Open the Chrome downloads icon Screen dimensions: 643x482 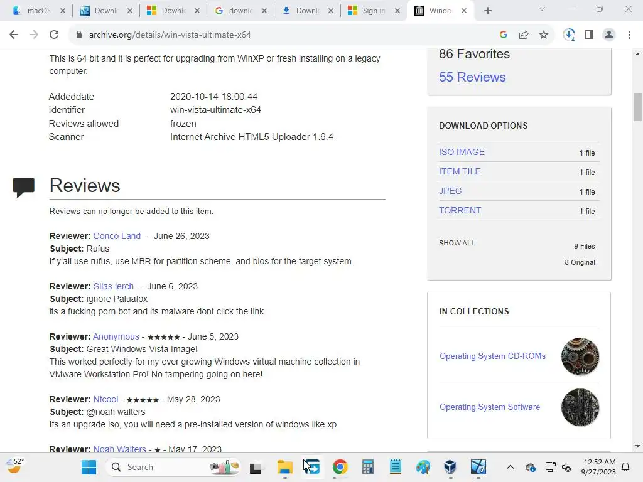click(x=569, y=35)
